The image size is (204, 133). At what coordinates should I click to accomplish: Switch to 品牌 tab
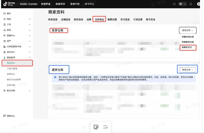(89, 19)
